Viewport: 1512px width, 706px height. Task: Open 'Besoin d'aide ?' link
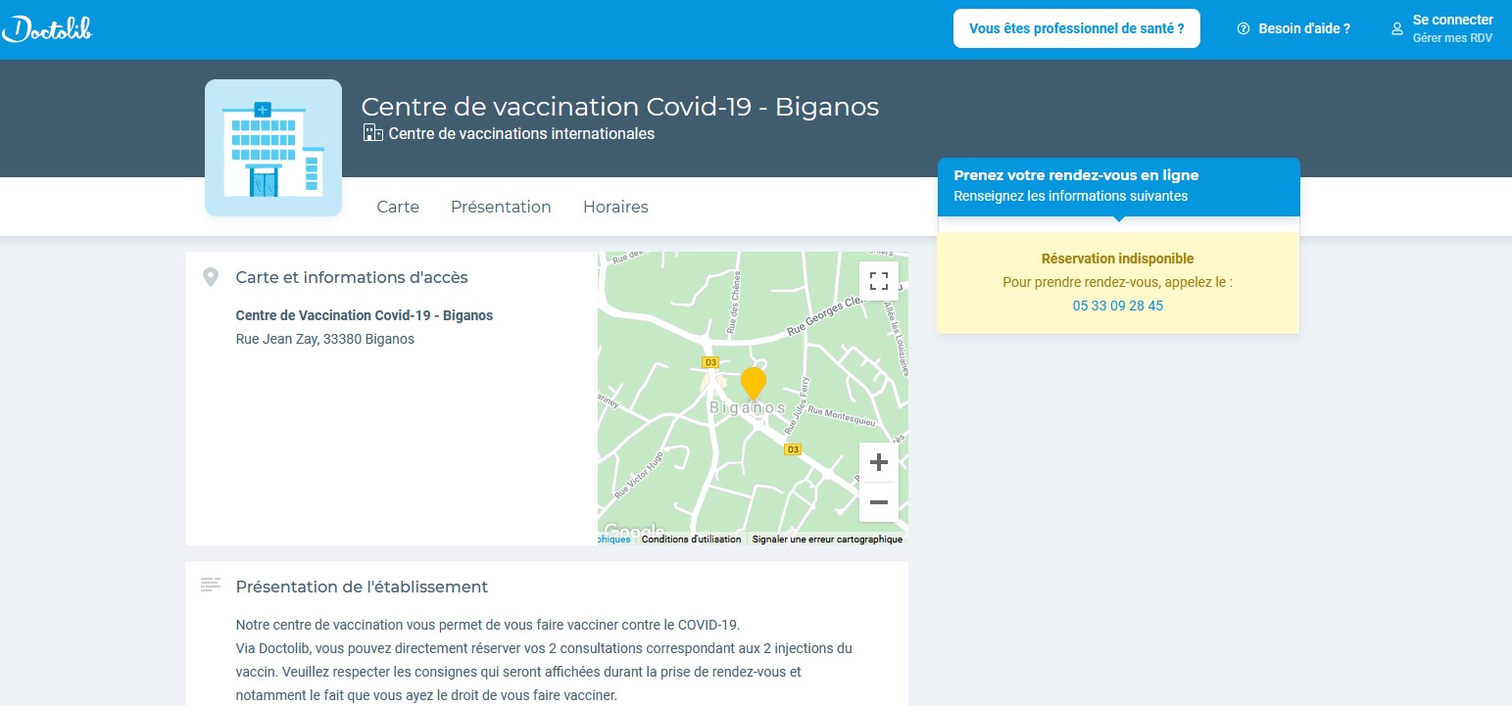pyautogui.click(x=1303, y=29)
